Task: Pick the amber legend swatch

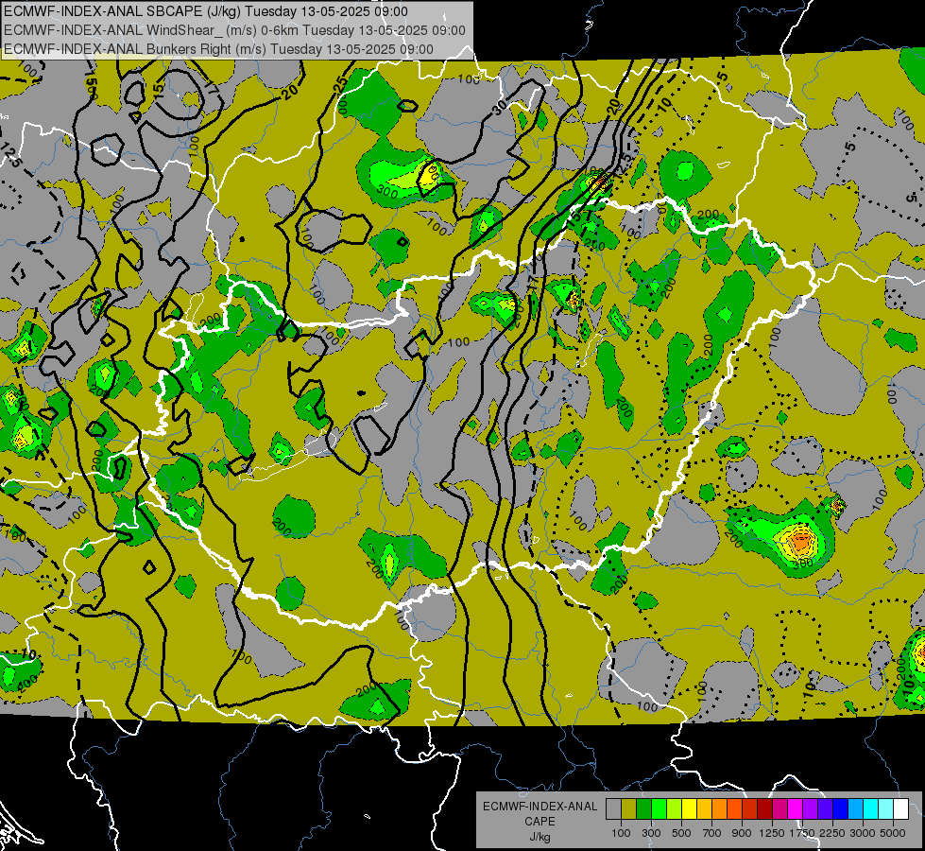Action: pyautogui.click(x=704, y=809)
